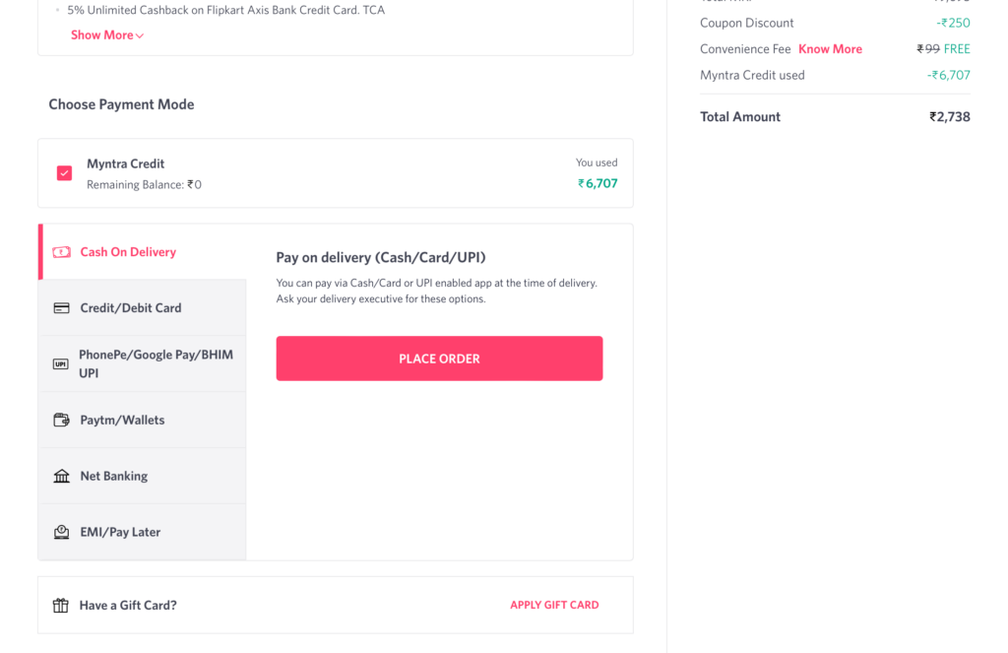The image size is (1008, 653).
Task: Click the bank building Net Banking icon
Action: click(61, 476)
